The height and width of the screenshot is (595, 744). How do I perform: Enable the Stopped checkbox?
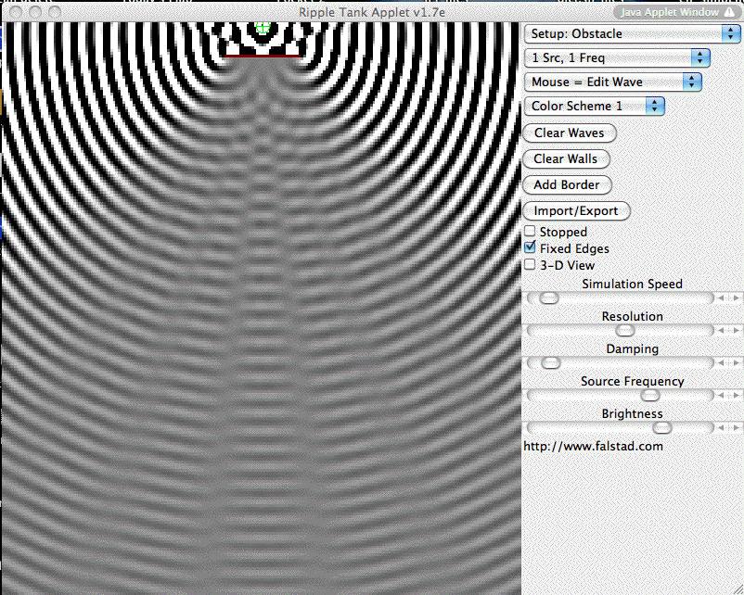530,231
